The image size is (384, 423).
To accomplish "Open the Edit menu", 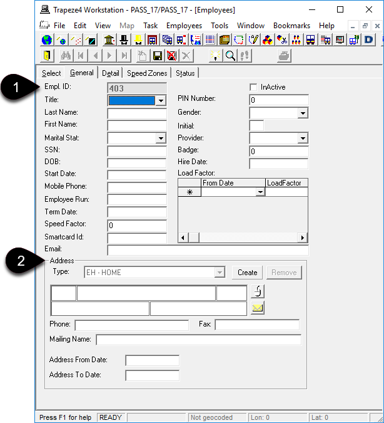I will click(x=80, y=26).
